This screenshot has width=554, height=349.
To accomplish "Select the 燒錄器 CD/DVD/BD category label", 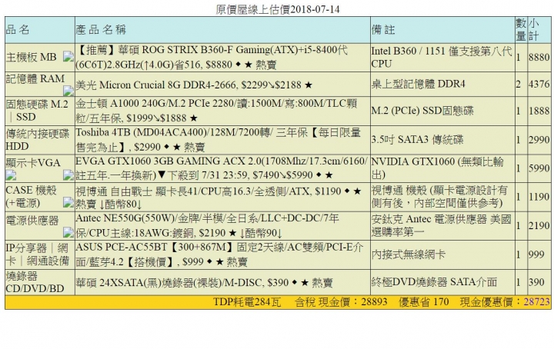I will coord(35,282).
